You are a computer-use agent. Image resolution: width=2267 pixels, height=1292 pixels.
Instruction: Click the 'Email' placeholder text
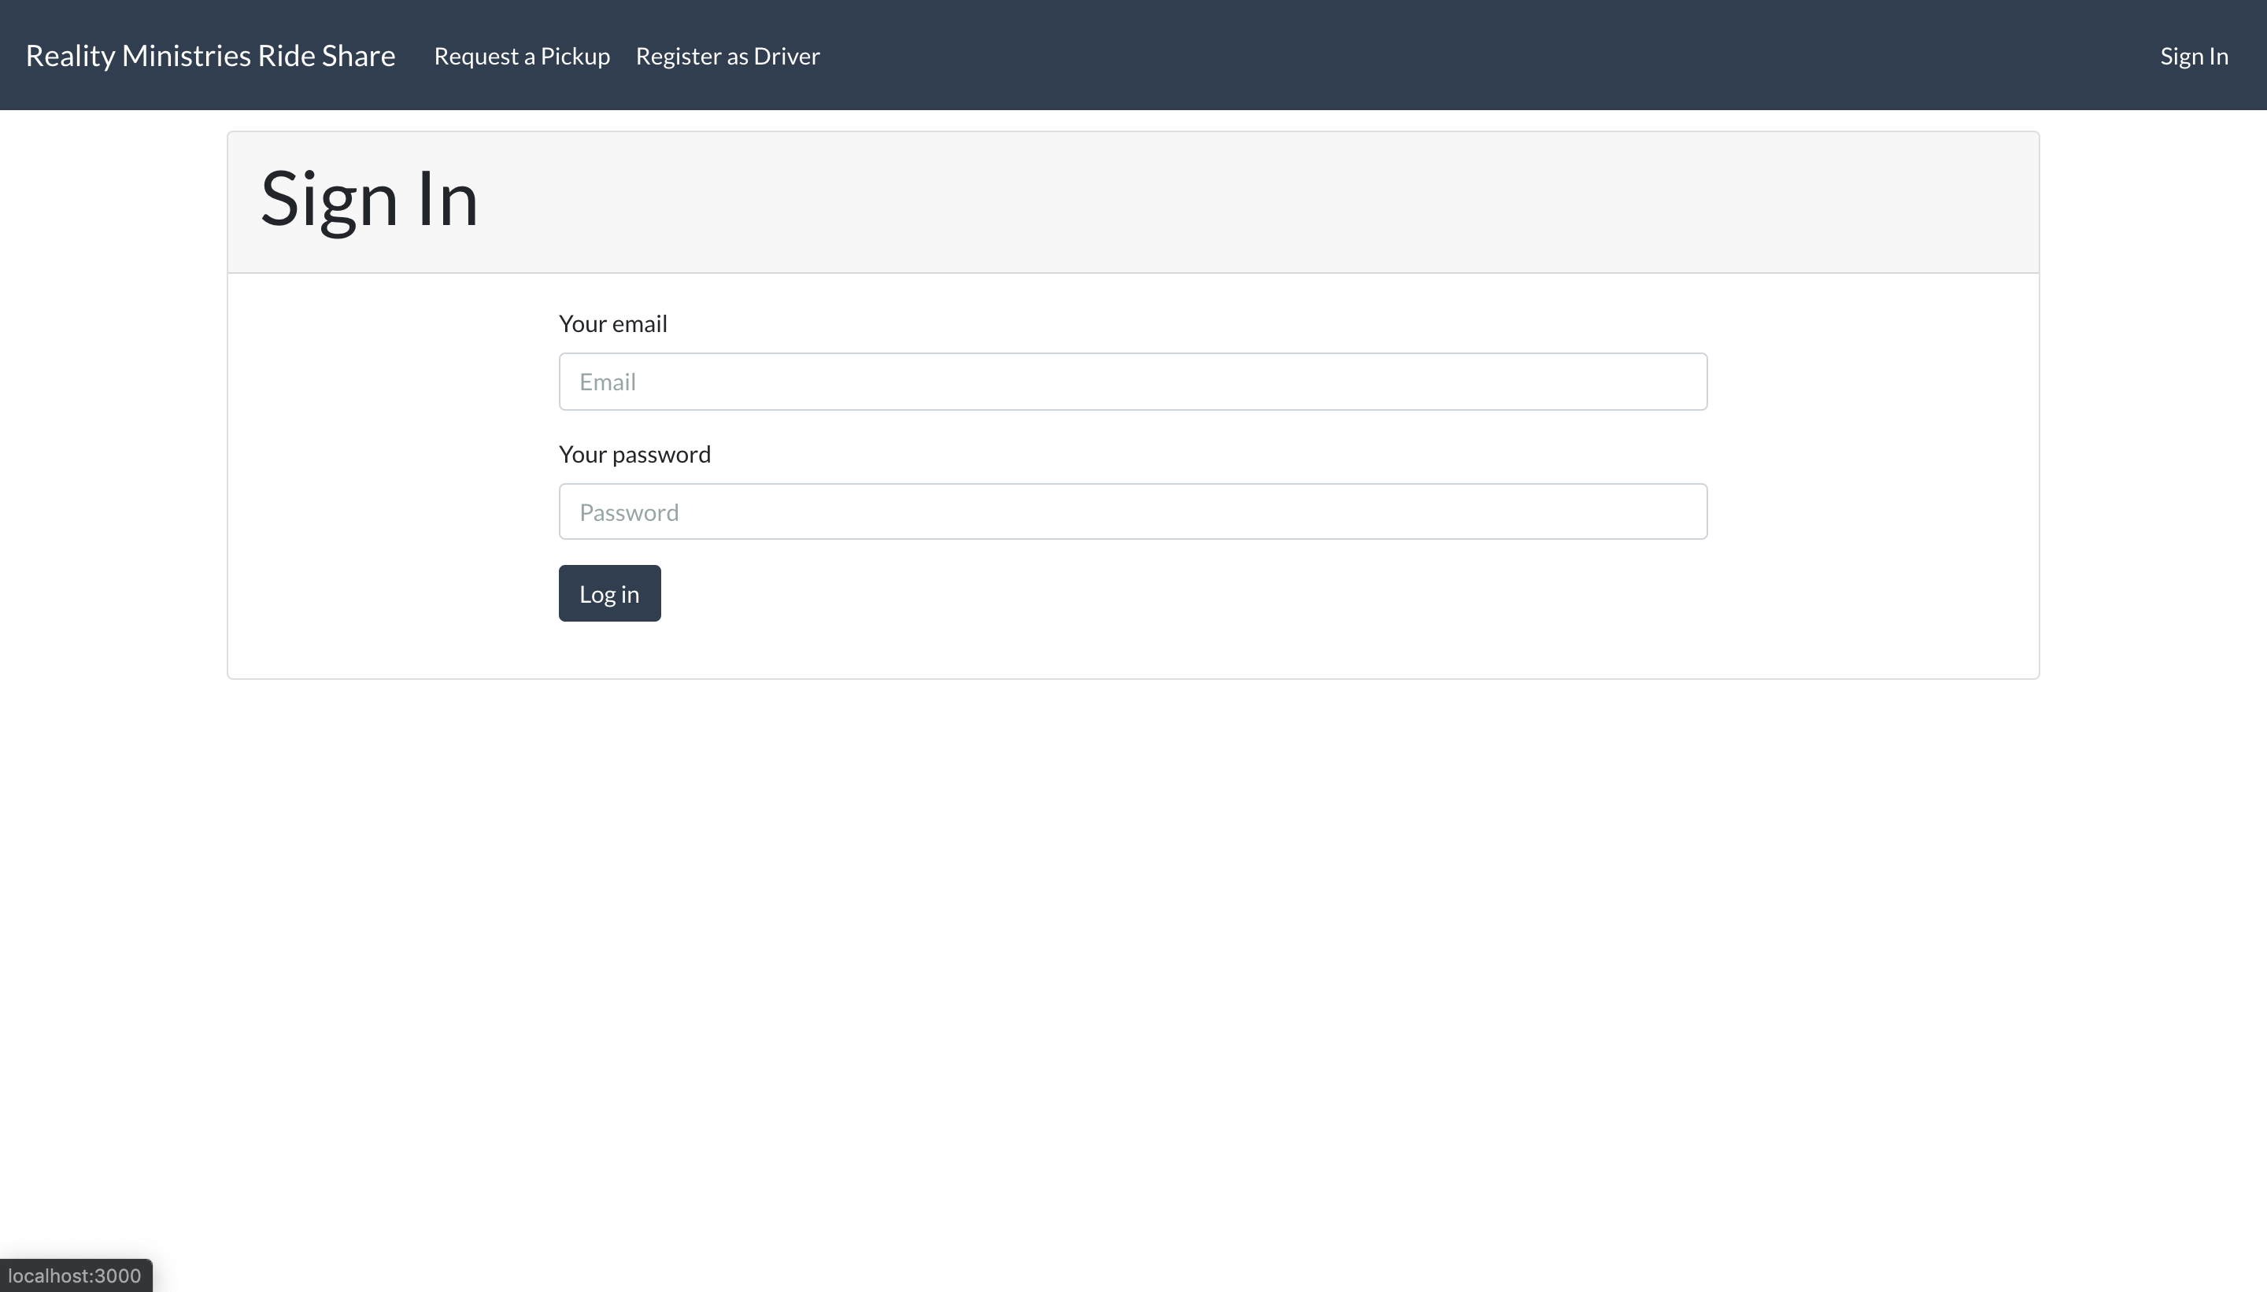(608, 382)
